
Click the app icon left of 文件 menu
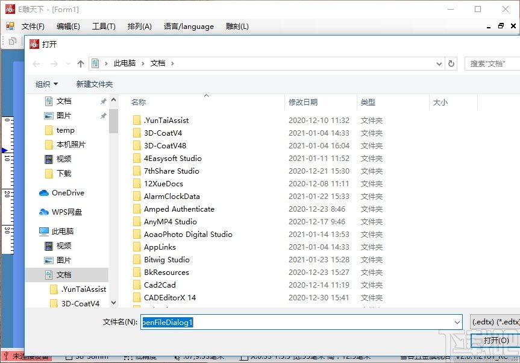pyautogui.click(x=10, y=26)
